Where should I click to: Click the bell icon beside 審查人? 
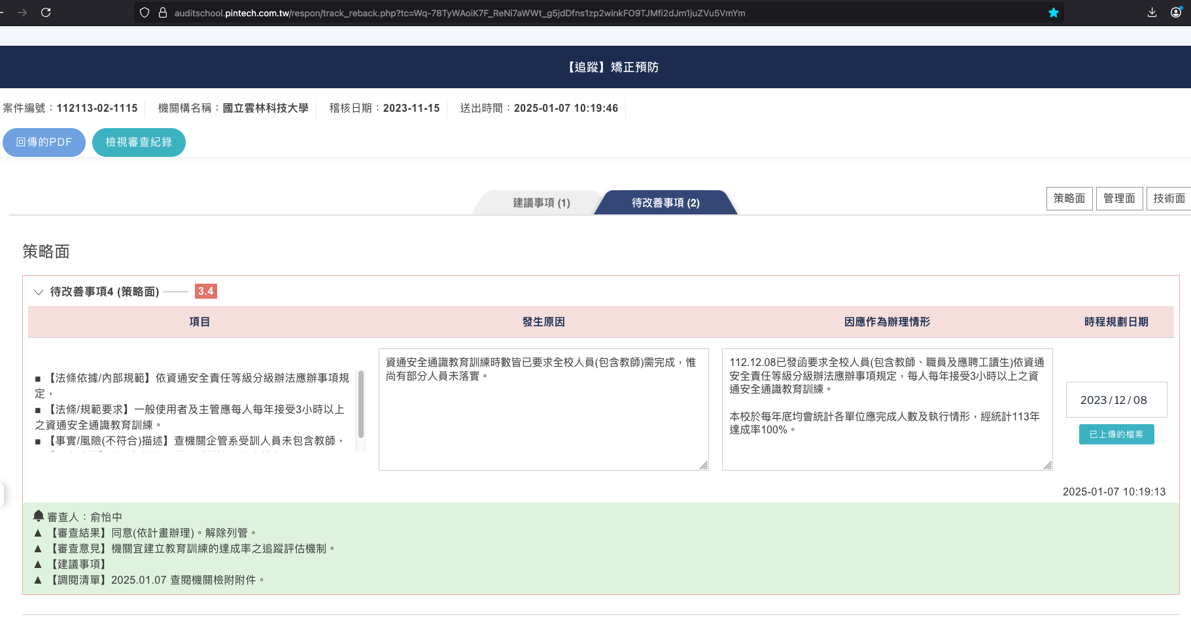click(39, 516)
